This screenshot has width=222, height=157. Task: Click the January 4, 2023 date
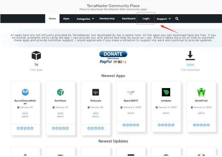click(167, 107)
